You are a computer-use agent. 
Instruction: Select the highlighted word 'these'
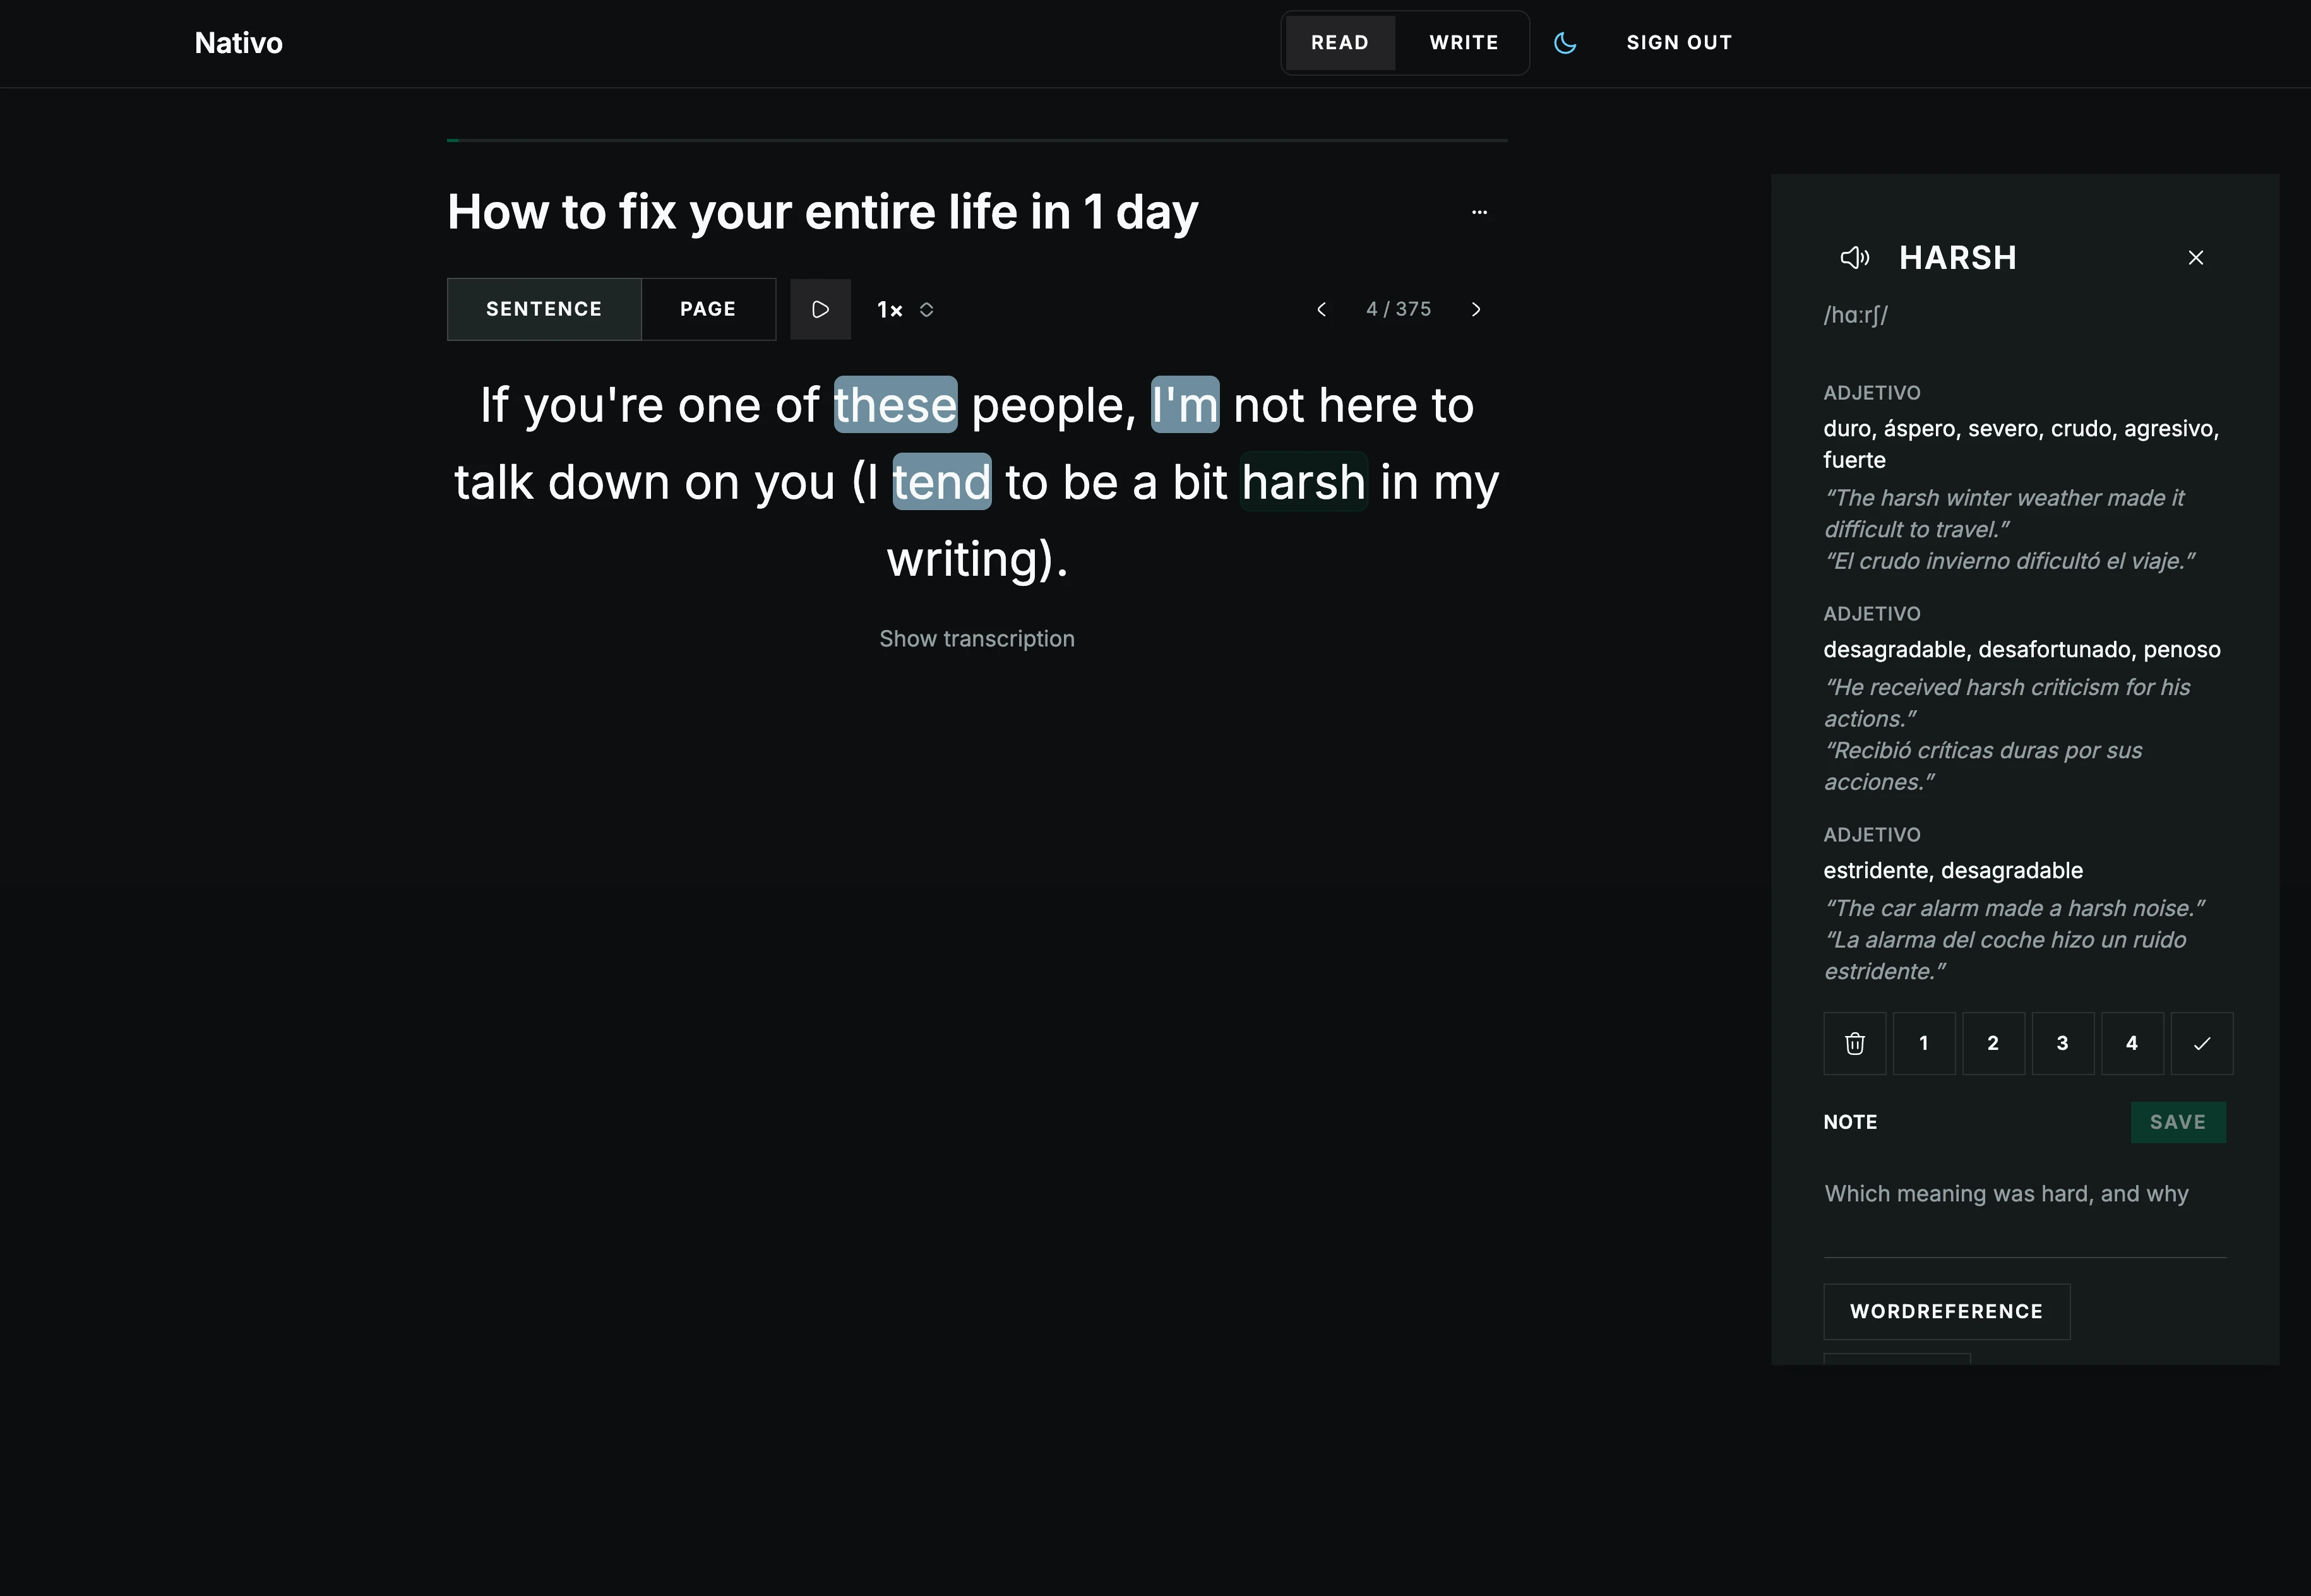(x=896, y=405)
